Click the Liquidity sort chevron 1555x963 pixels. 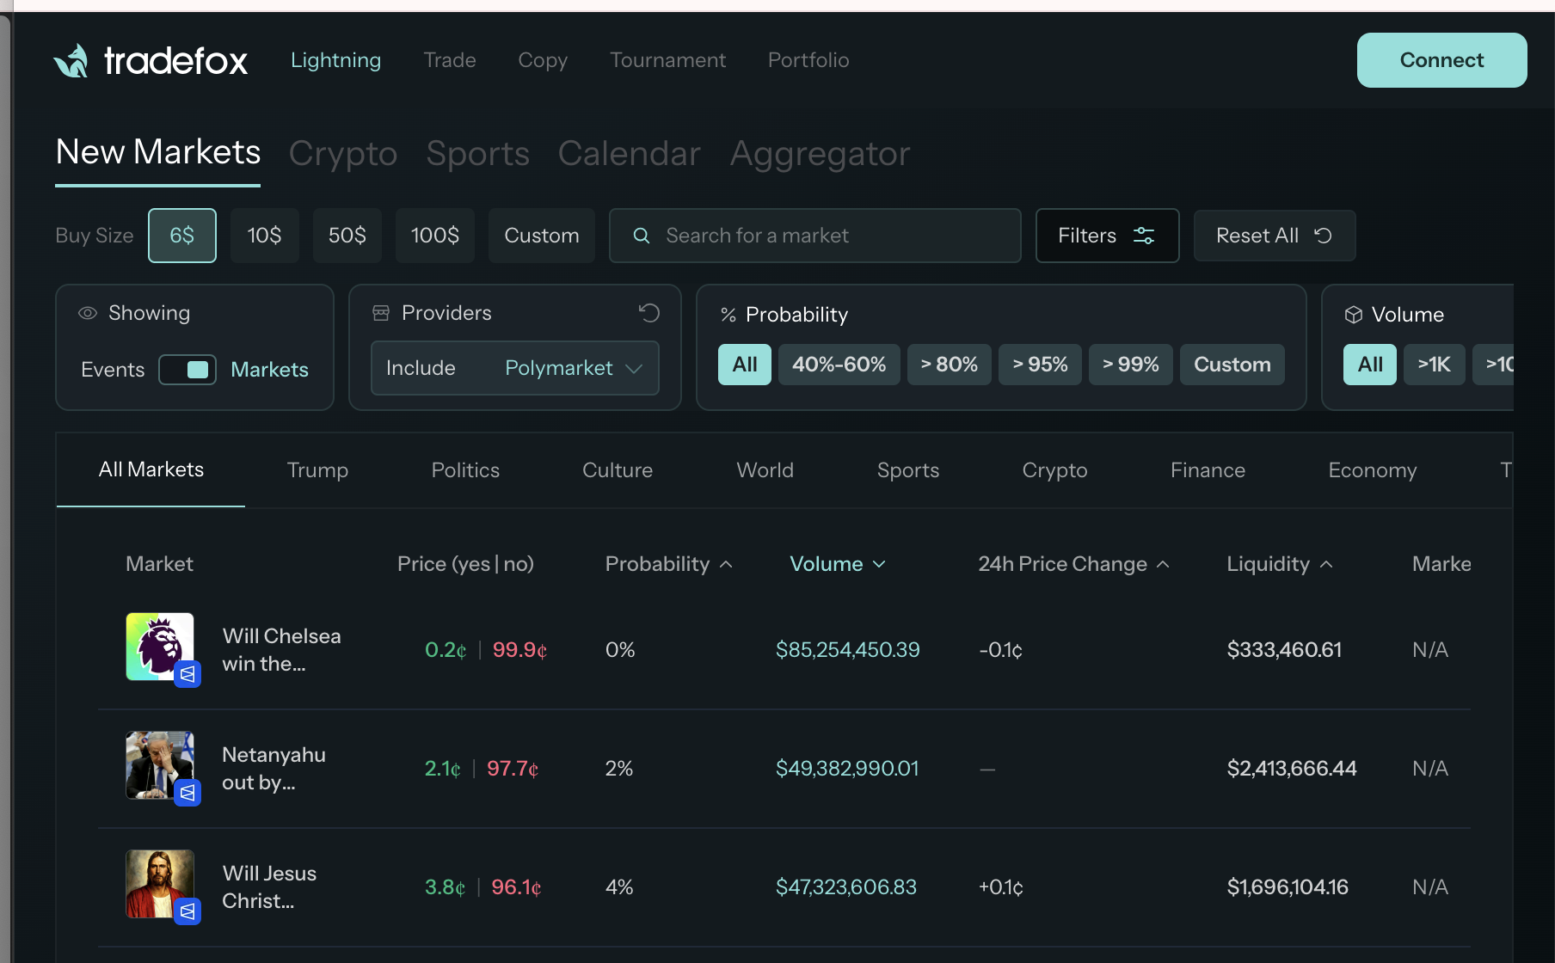click(1327, 564)
